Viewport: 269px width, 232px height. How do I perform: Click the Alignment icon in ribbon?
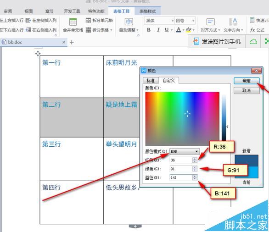[210, 22]
